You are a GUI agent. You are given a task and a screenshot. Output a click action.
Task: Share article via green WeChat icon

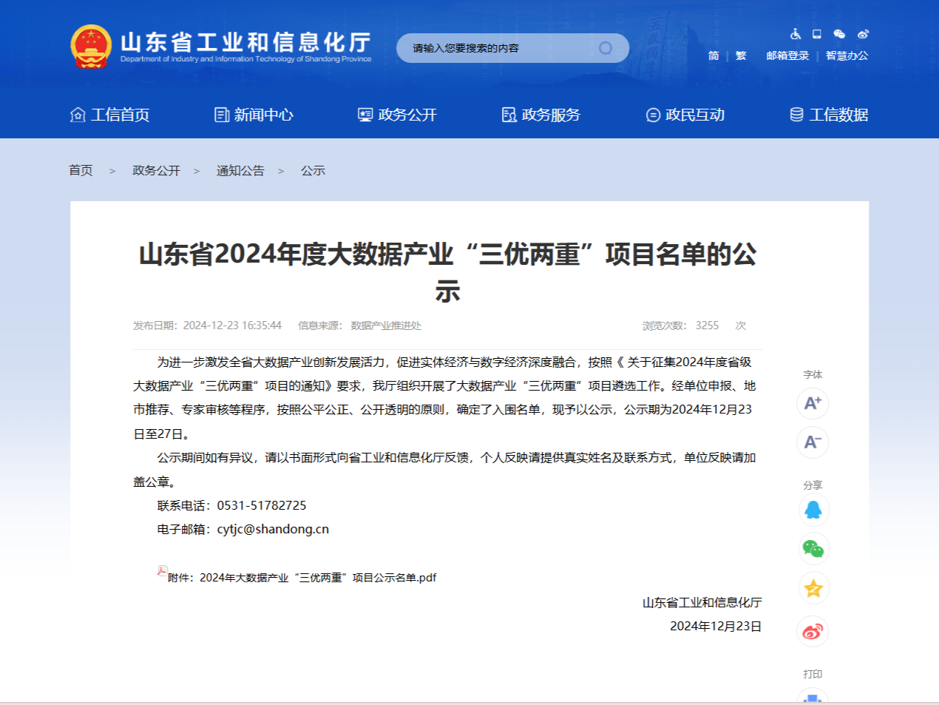(x=813, y=549)
